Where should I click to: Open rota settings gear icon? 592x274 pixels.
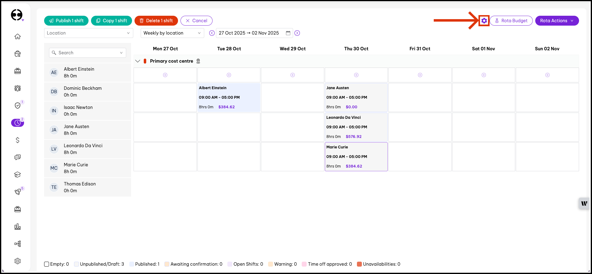tap(484, 21)
